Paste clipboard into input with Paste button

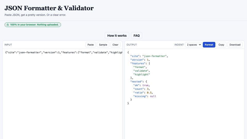tap(91, 45)
